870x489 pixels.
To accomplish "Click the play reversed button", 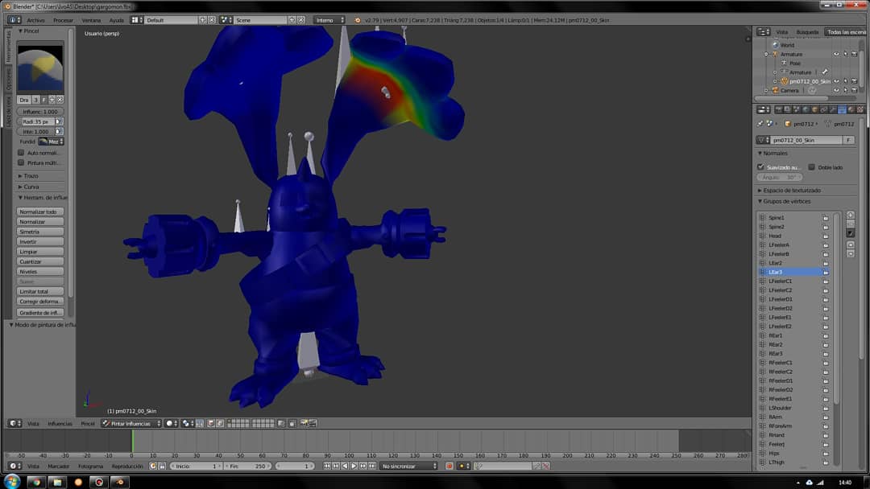I will (345, 466).
